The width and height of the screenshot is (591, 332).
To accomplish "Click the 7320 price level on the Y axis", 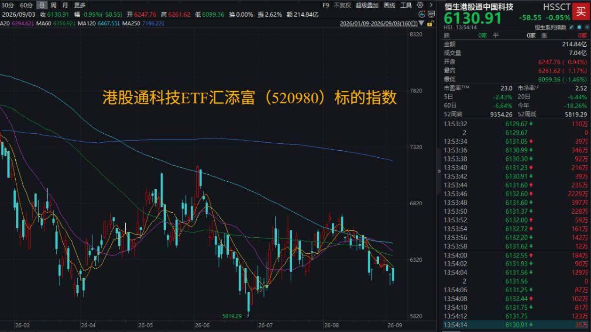I will [x=416, y=147].
